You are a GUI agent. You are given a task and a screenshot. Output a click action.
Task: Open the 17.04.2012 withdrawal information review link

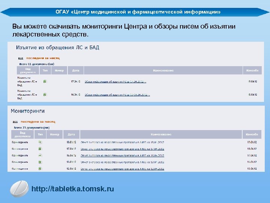115,82
